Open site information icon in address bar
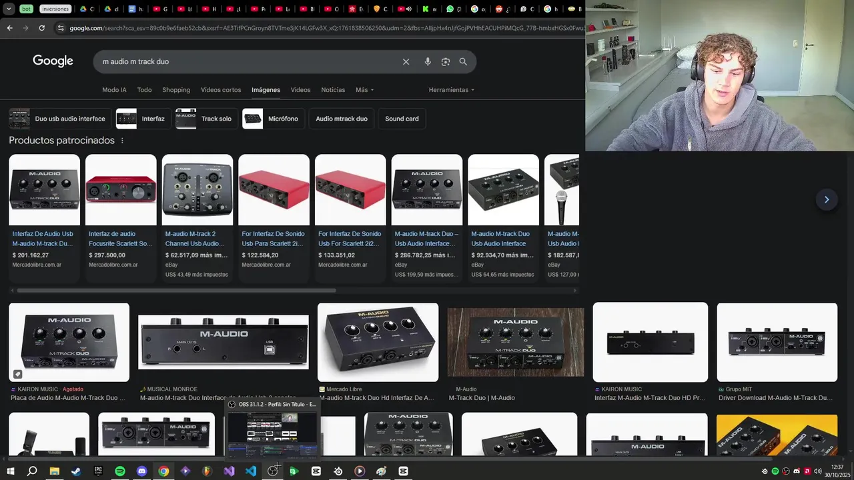Image resolution: width=854 pixels, height=480 pixels. (x=61, y=28)
